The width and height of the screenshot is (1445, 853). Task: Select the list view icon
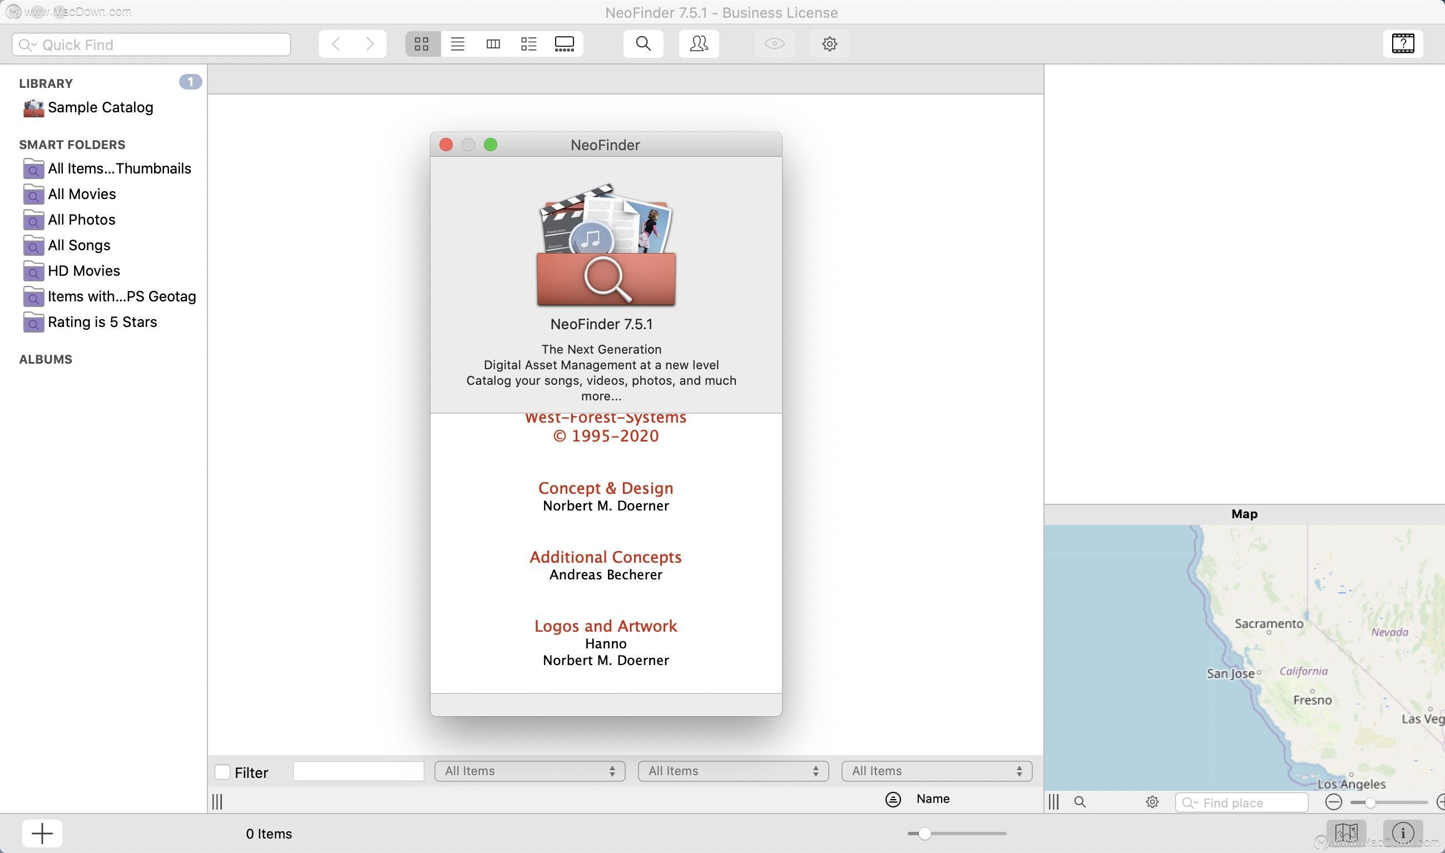click(457, 43)
